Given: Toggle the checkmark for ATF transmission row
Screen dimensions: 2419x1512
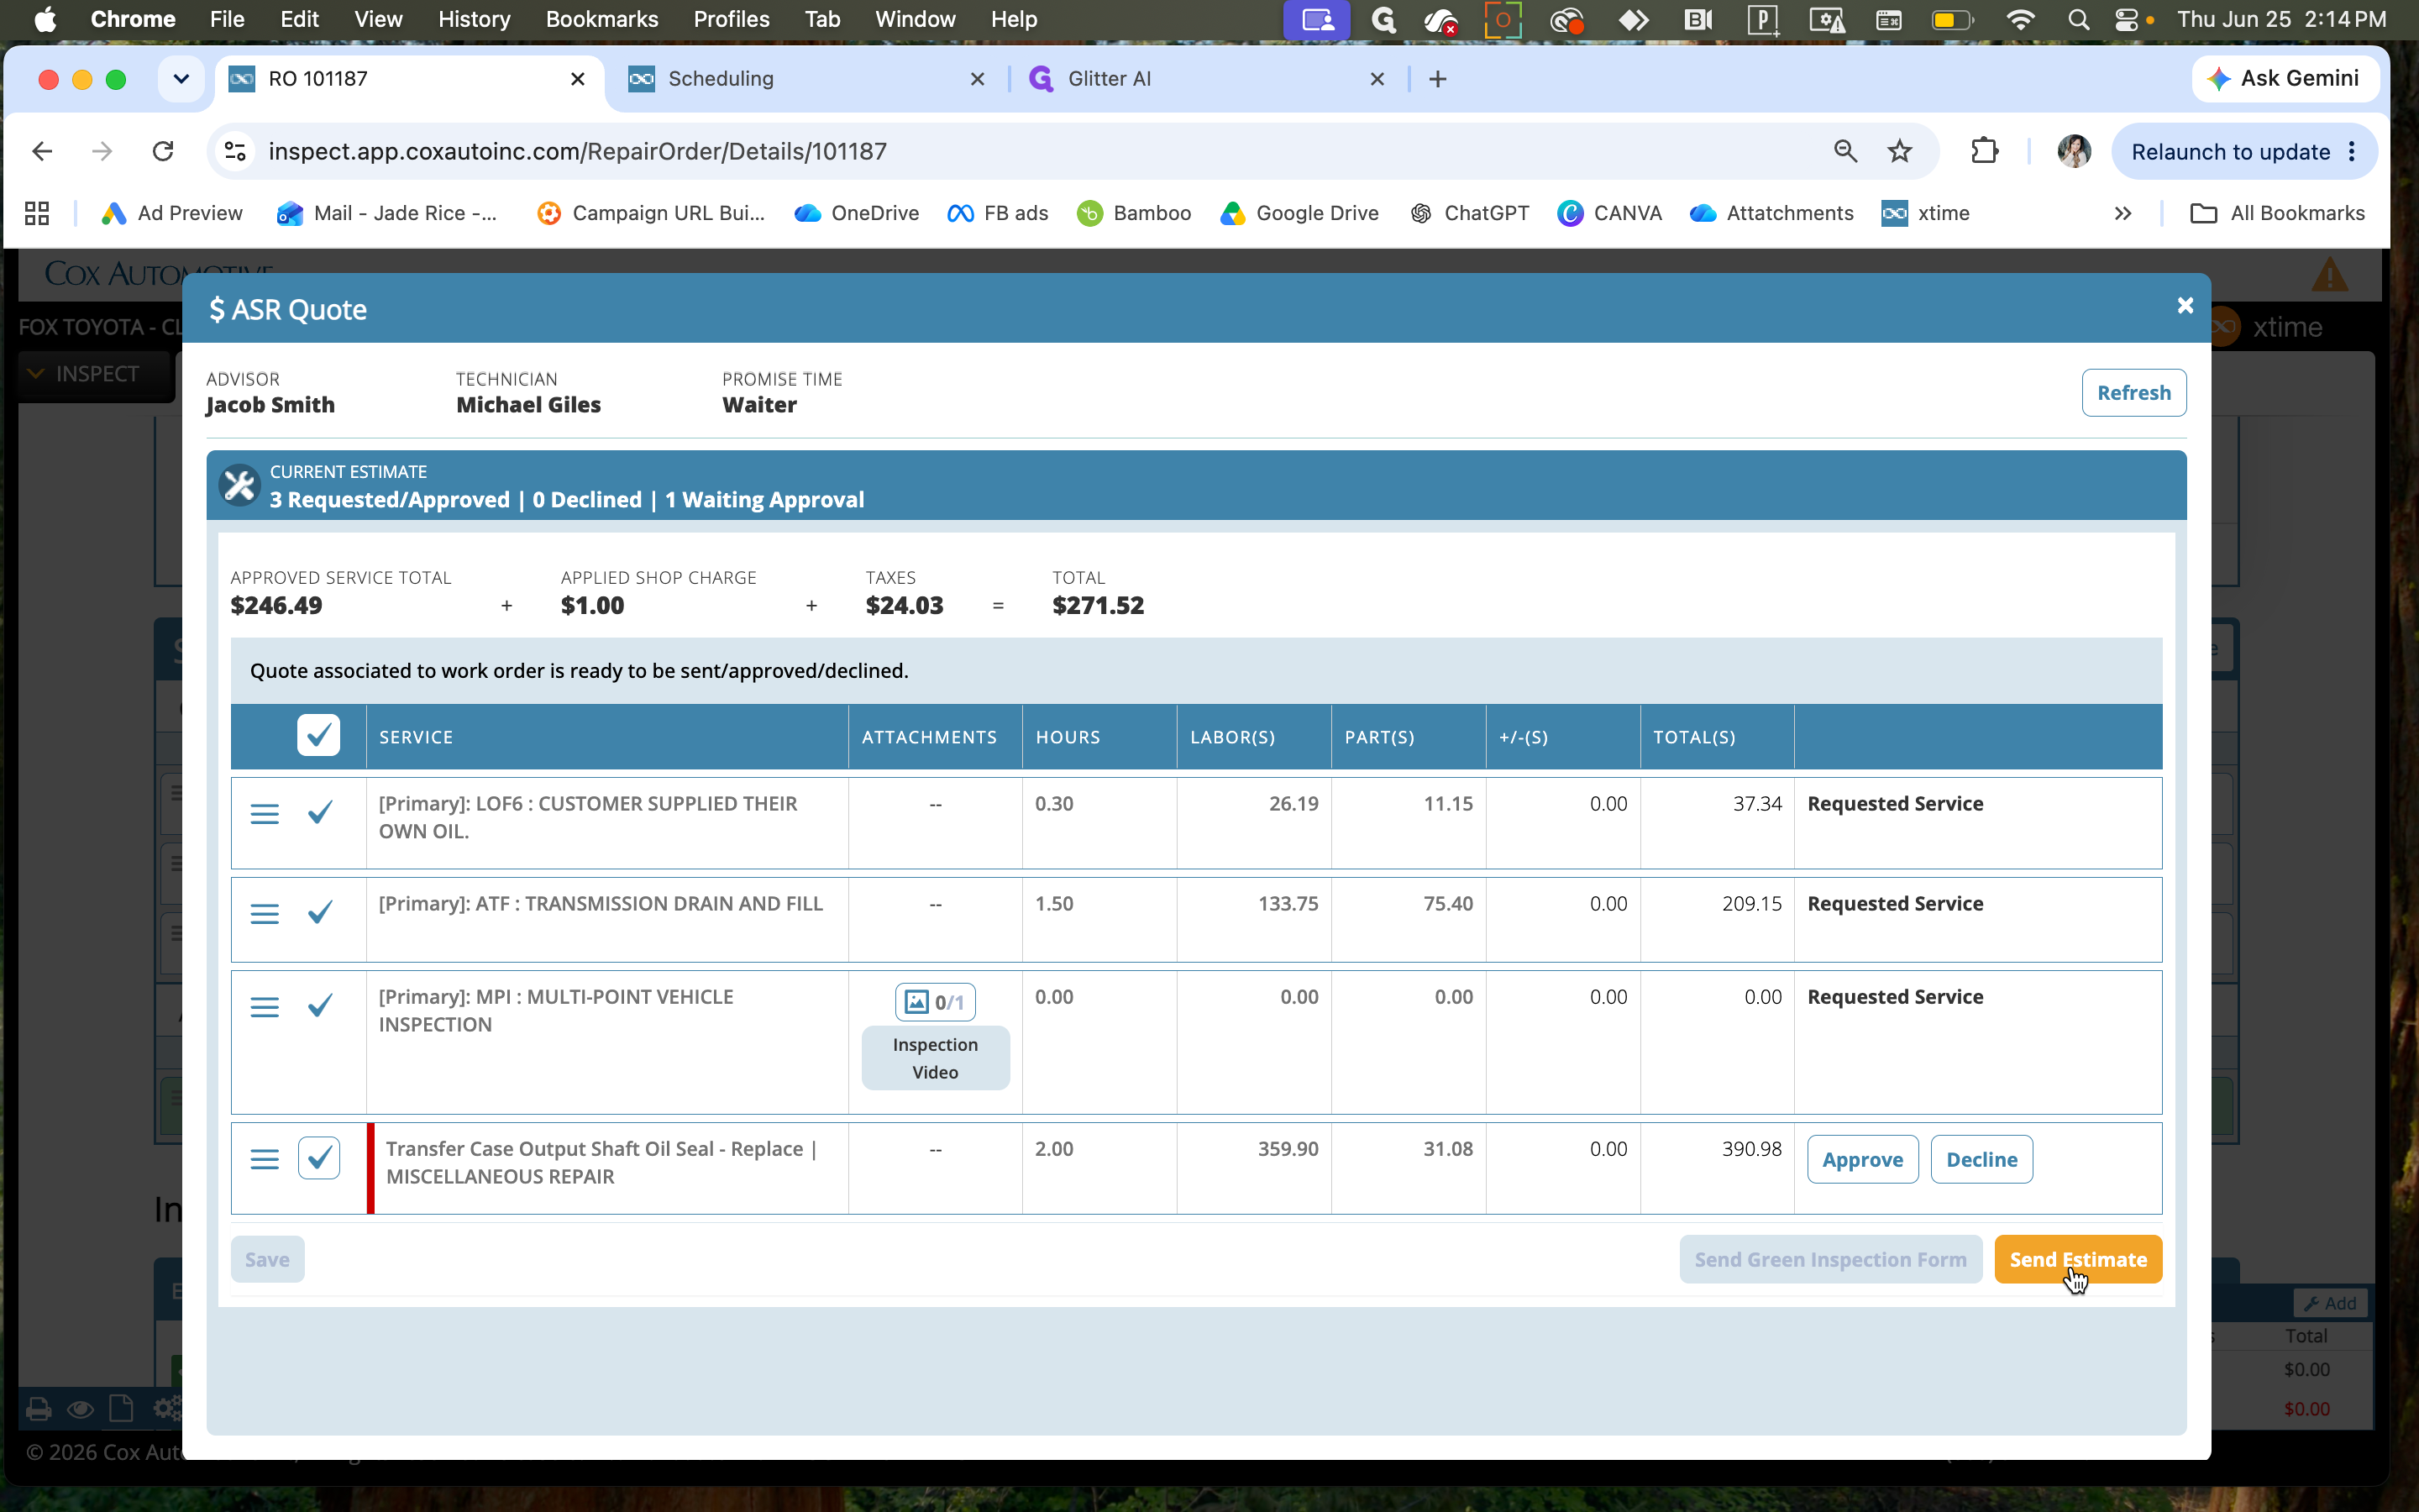Looking at the screenshot, I should (x=320, y=912).
